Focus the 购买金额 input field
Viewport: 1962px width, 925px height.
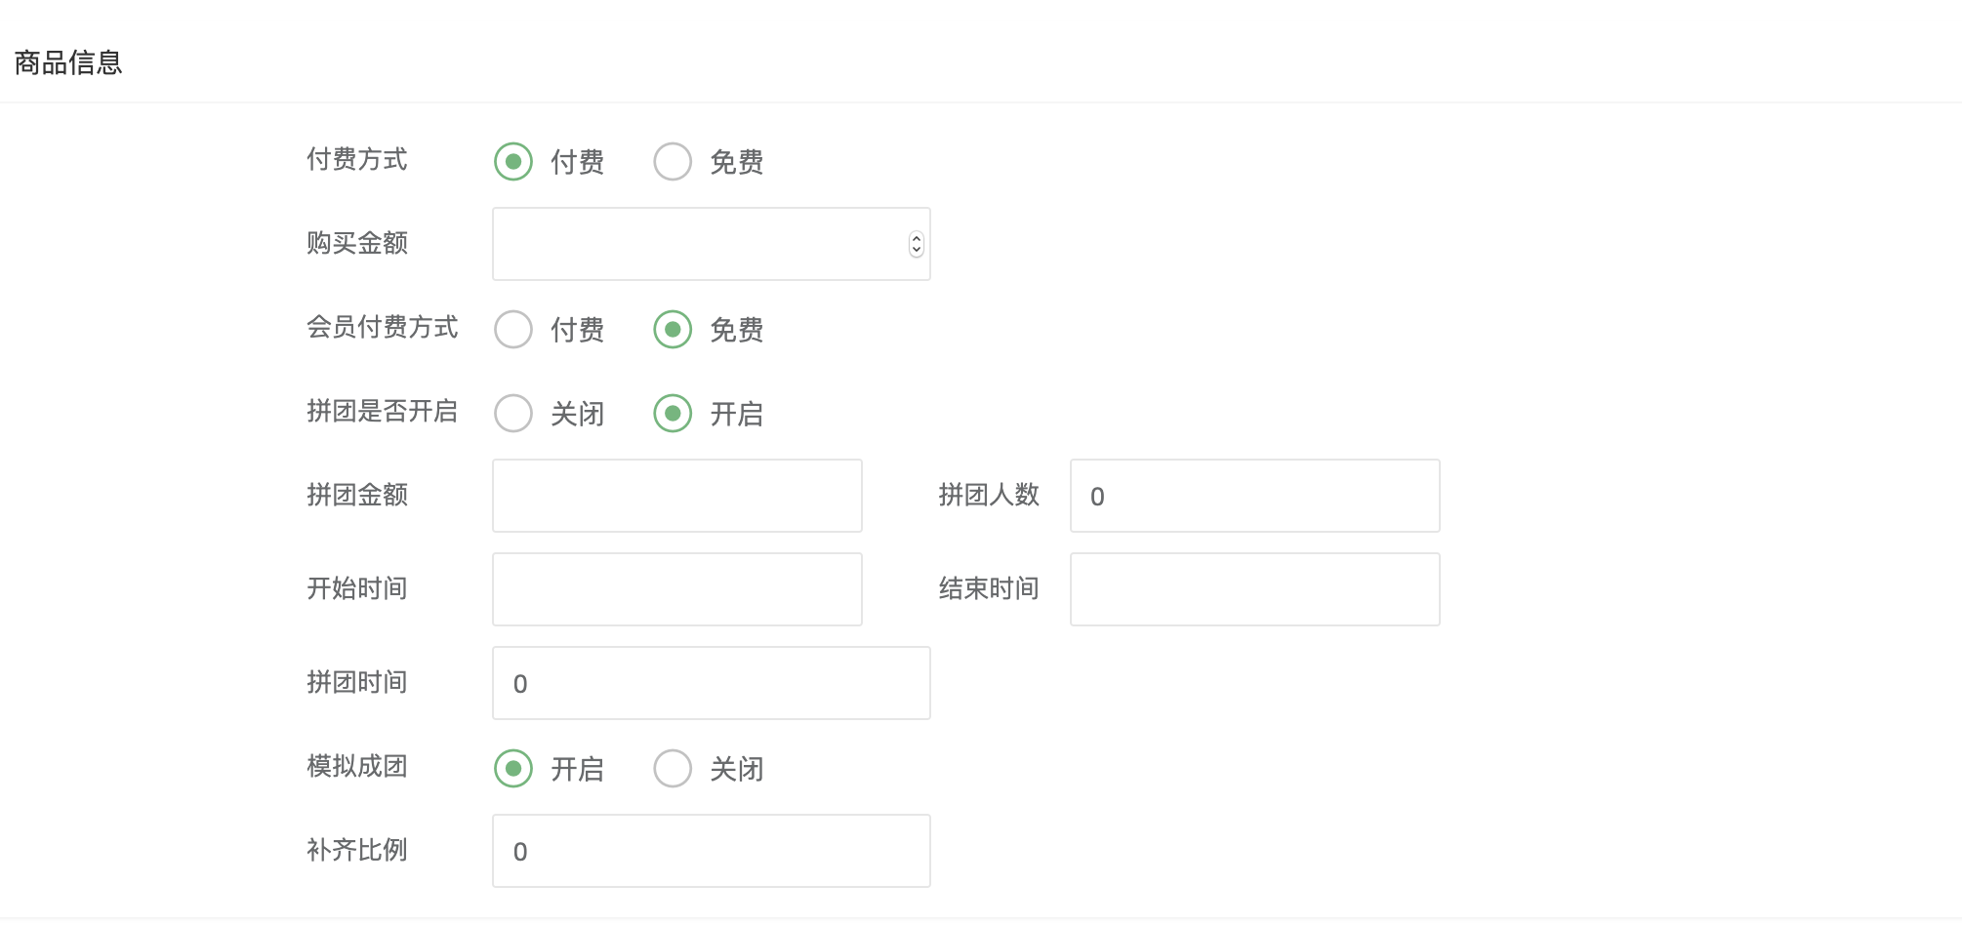(711, 244)
